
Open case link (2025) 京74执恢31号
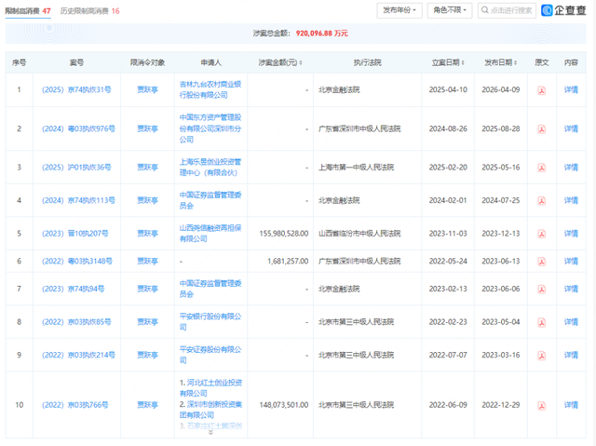click(76, 89)
